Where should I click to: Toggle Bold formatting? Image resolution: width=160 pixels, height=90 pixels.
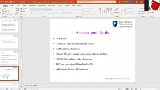31,13
